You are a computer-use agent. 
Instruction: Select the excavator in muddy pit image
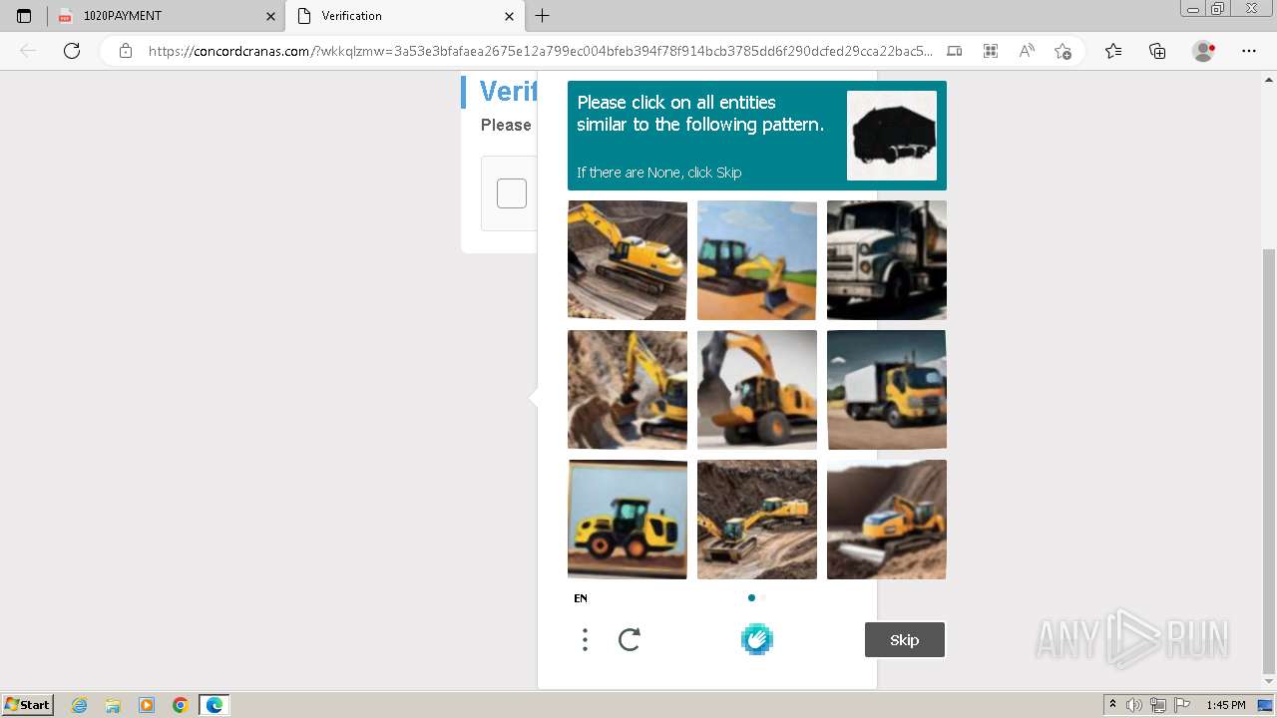coord(757,520)
